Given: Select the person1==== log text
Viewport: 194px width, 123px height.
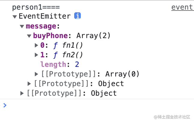Looking at the screenshot, I should (x=36, y=7).
